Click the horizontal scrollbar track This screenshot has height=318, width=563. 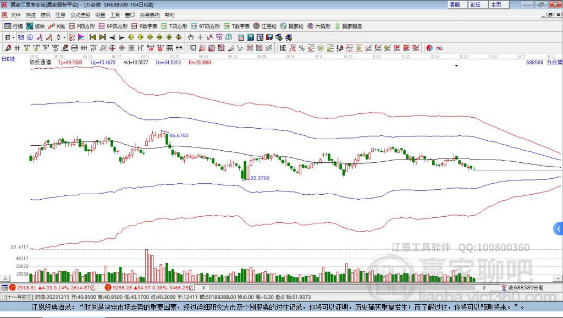(344, 287)
